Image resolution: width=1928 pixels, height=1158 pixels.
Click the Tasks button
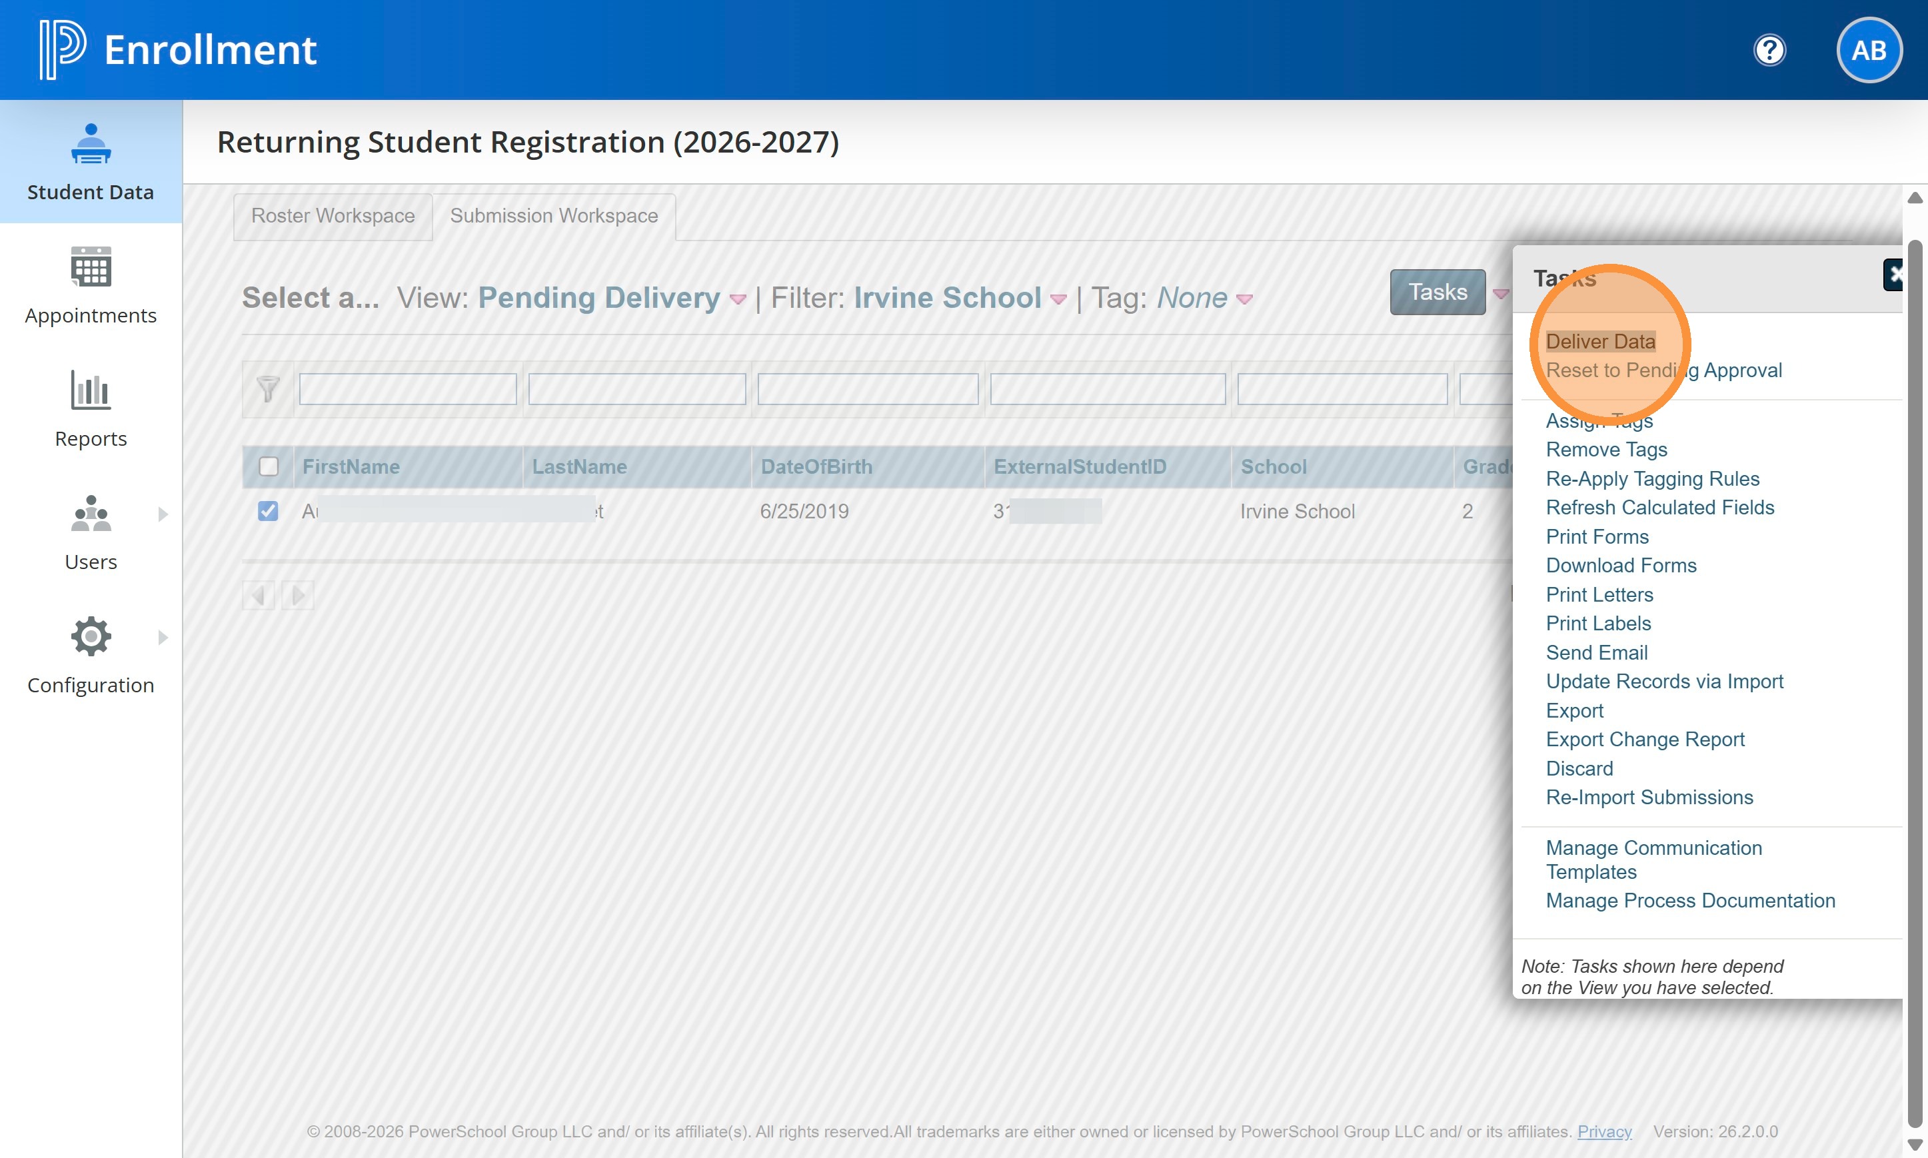(x=1438, y=292)
